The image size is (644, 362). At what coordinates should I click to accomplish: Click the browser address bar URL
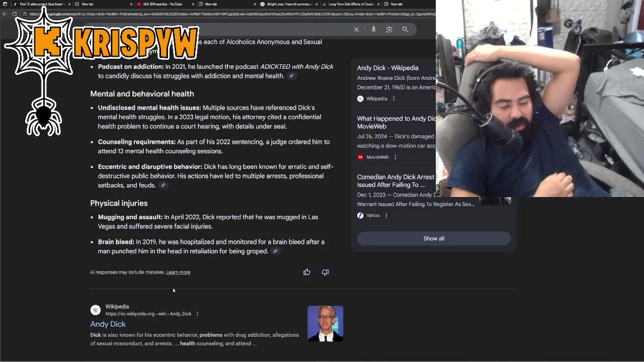click(231, 14)
